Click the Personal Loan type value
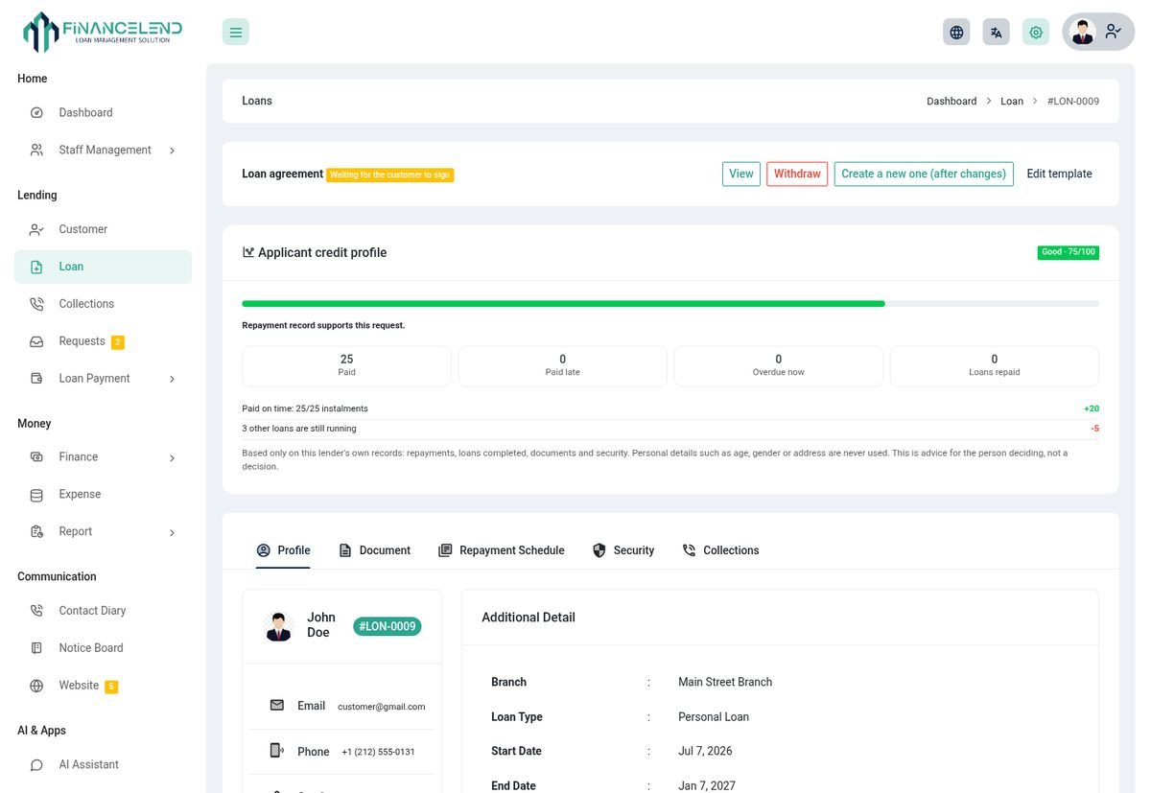 tap(714, 716)
